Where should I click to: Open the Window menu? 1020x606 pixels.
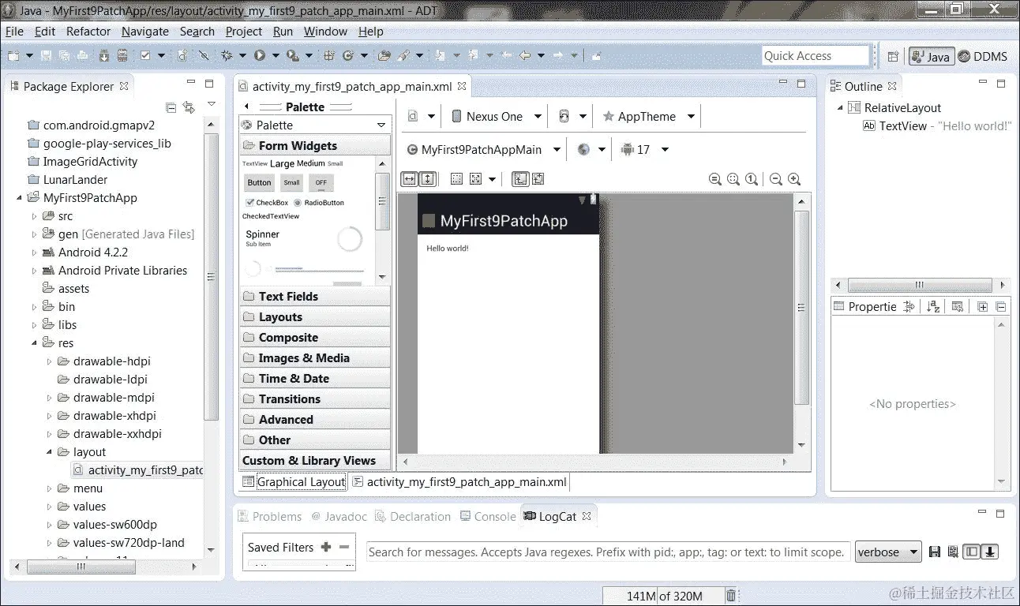[x=325, y=32]
